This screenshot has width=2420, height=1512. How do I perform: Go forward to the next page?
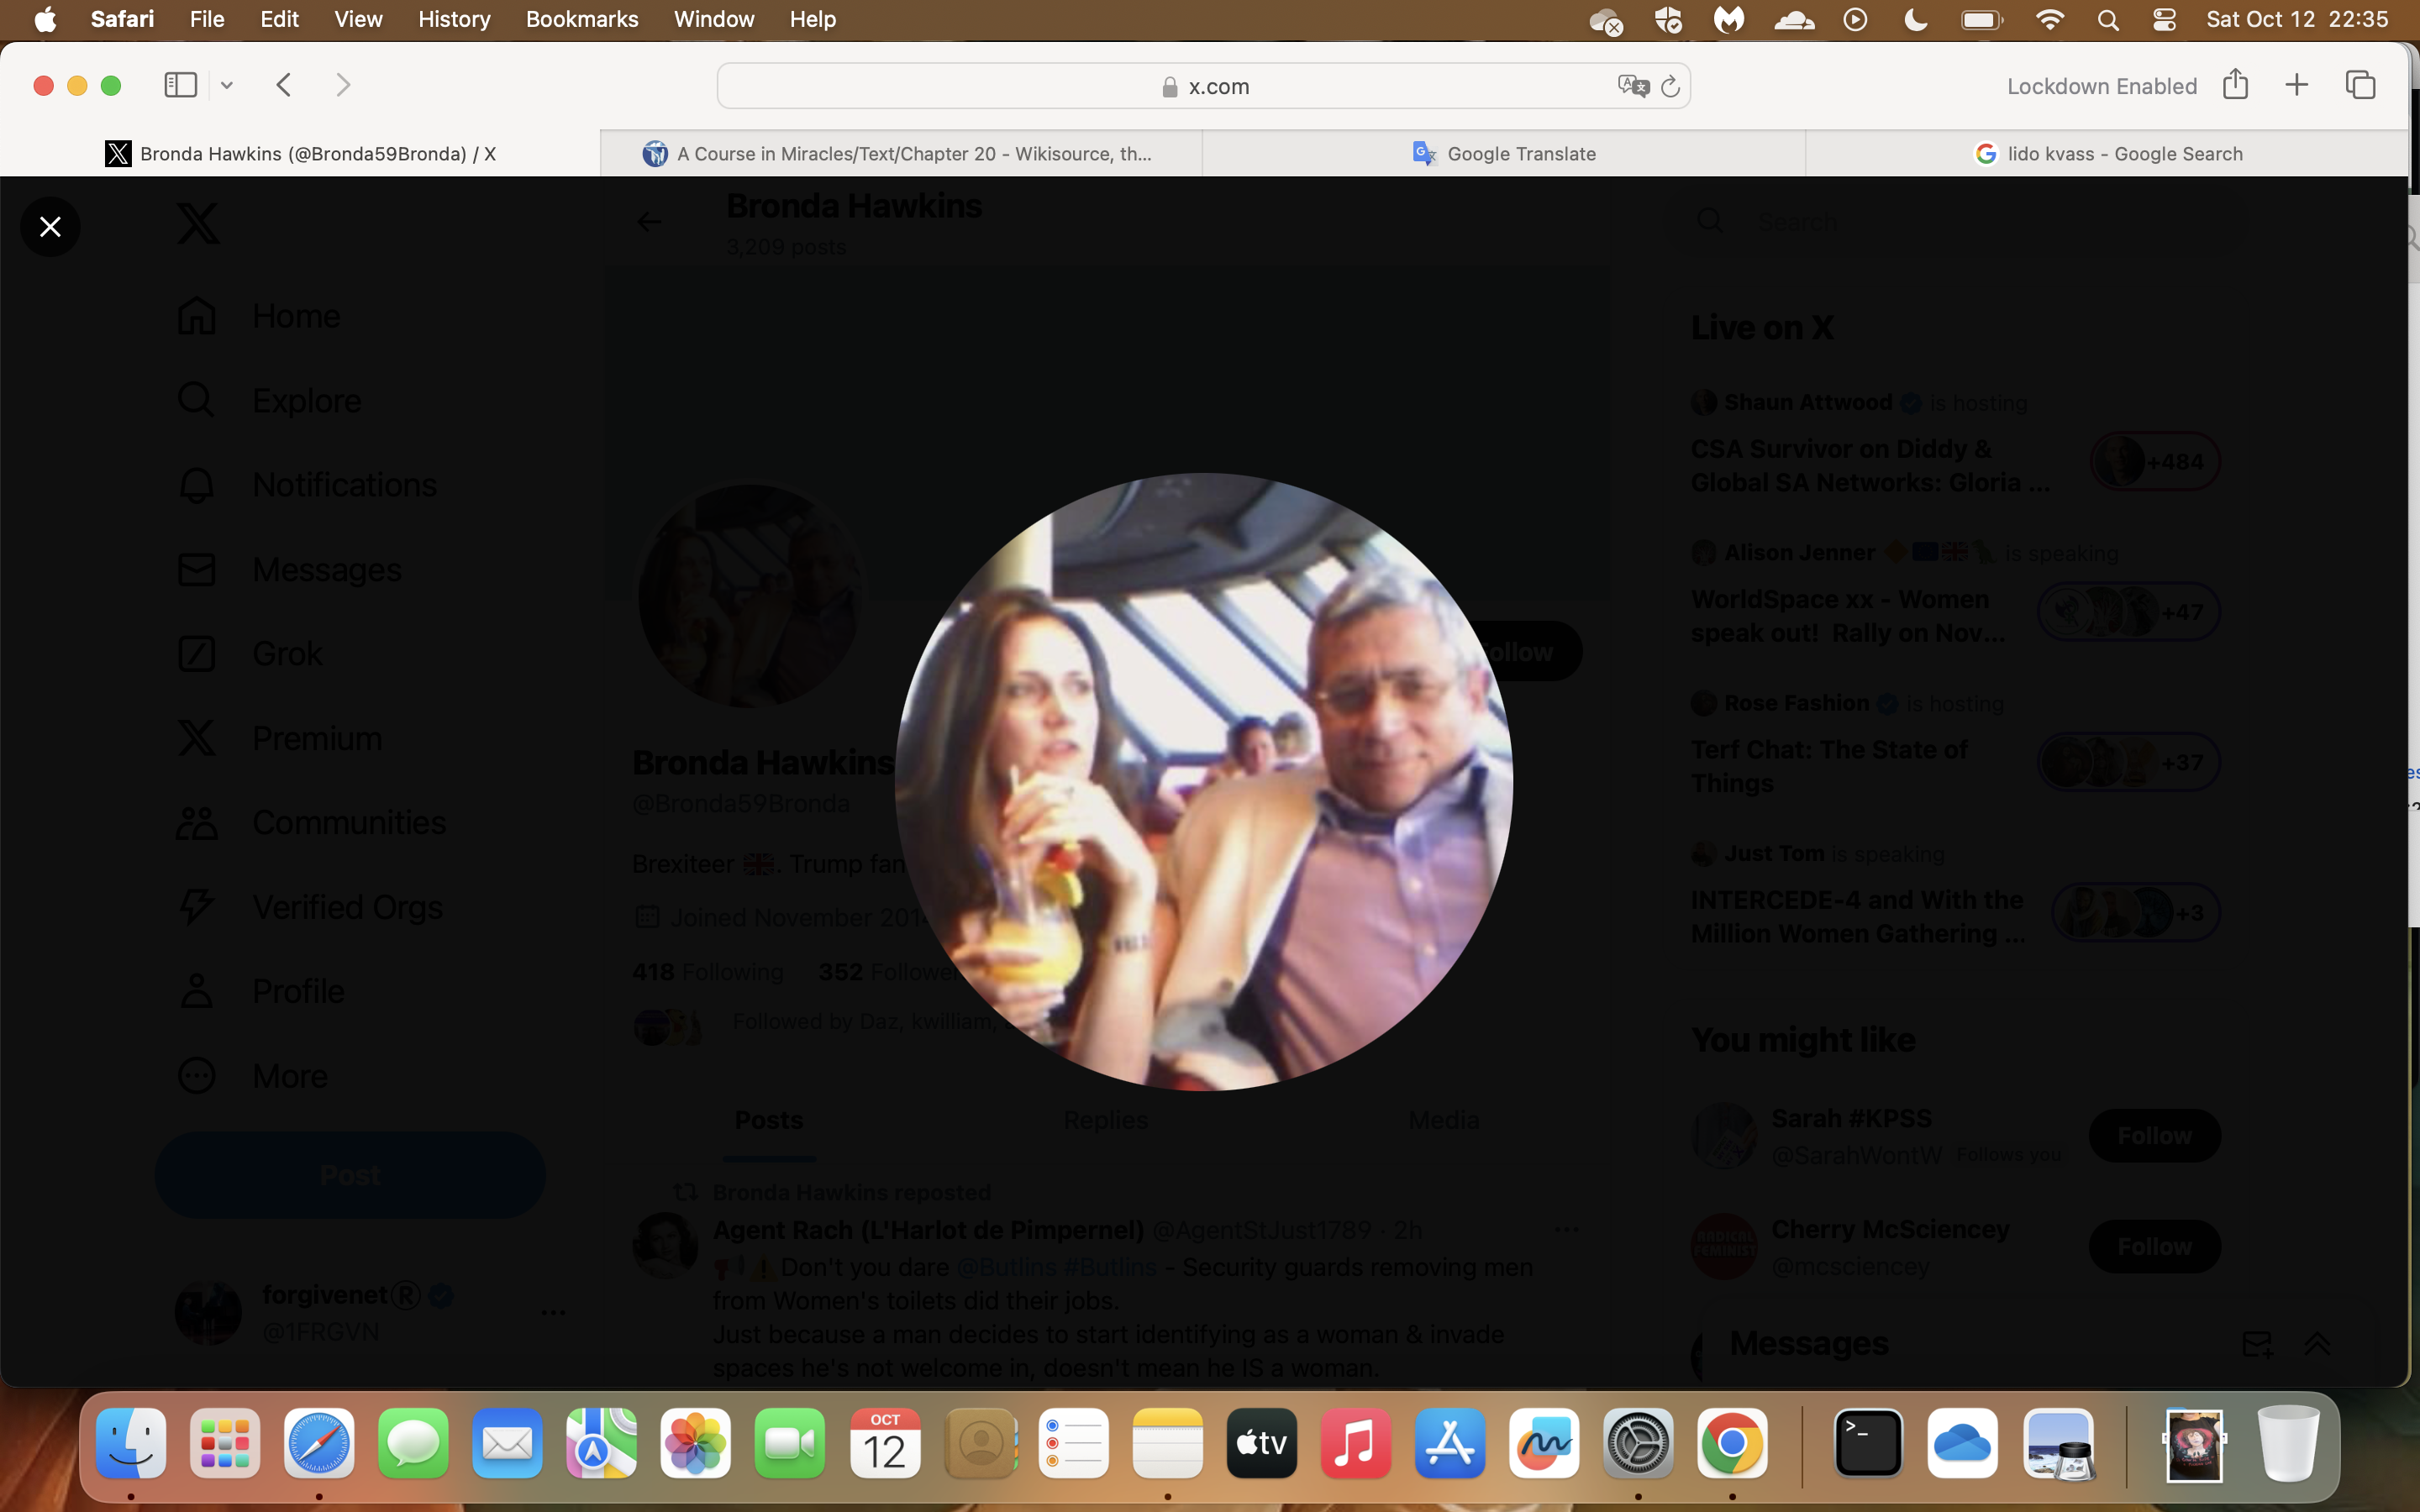(x=343, y=85)
